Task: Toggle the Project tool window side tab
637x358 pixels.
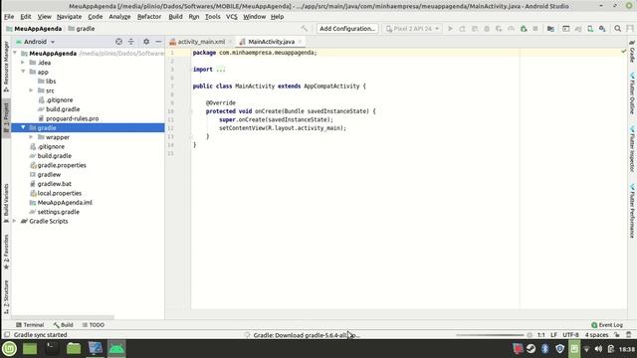Action: tap(6, 117)
